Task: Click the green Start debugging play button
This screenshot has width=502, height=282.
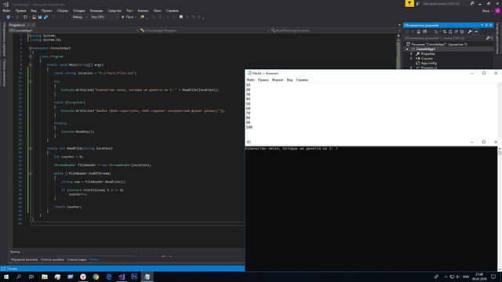Action: click(123, 17)
